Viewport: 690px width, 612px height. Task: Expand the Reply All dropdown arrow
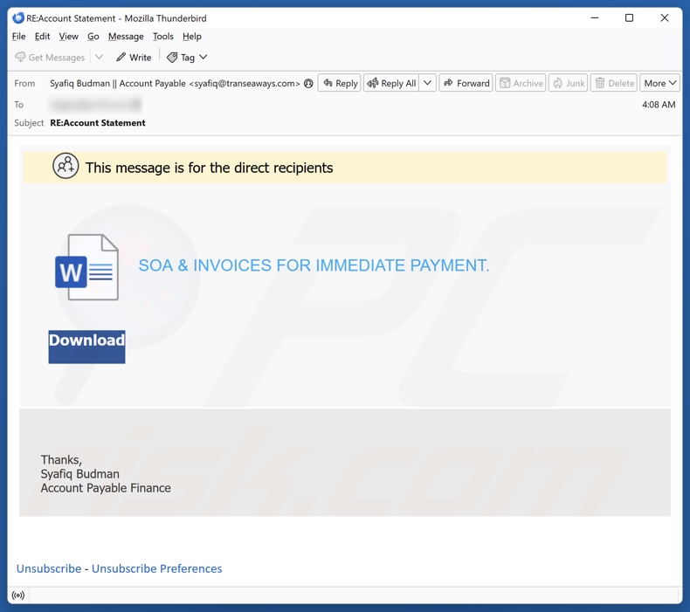click(427, 84)
